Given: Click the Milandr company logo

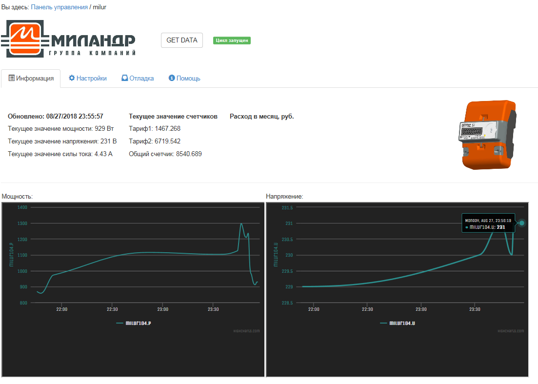Looking at the screenshot, I should tap(68, 39).
